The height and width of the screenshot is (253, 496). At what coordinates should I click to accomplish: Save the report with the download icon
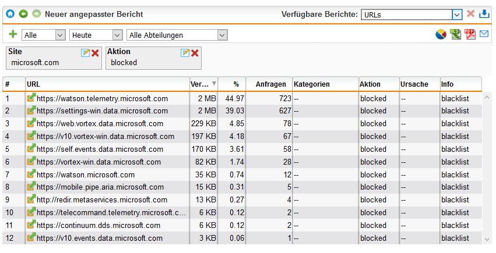(484, 14)
